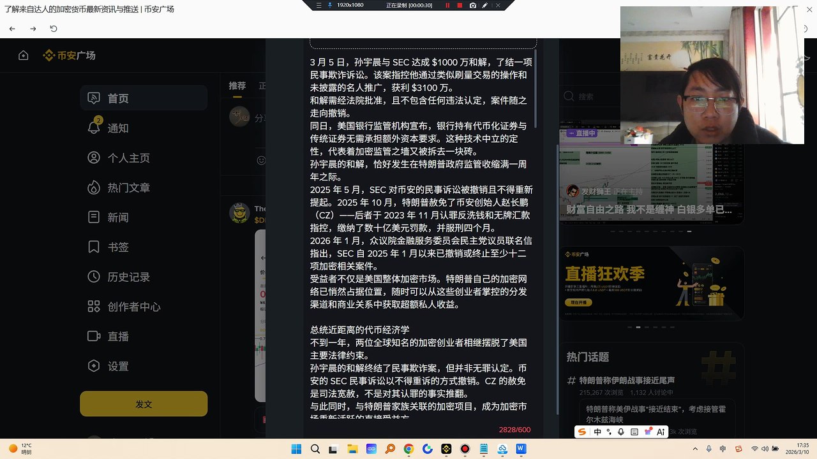
Task: Open the recorder pencil annotation tool
Action: 485,5
